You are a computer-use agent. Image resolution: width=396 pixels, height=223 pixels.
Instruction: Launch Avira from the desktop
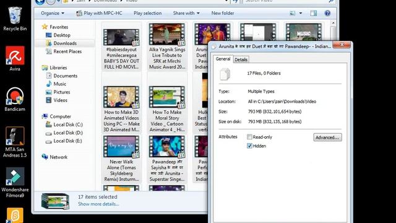pos(15,59)
